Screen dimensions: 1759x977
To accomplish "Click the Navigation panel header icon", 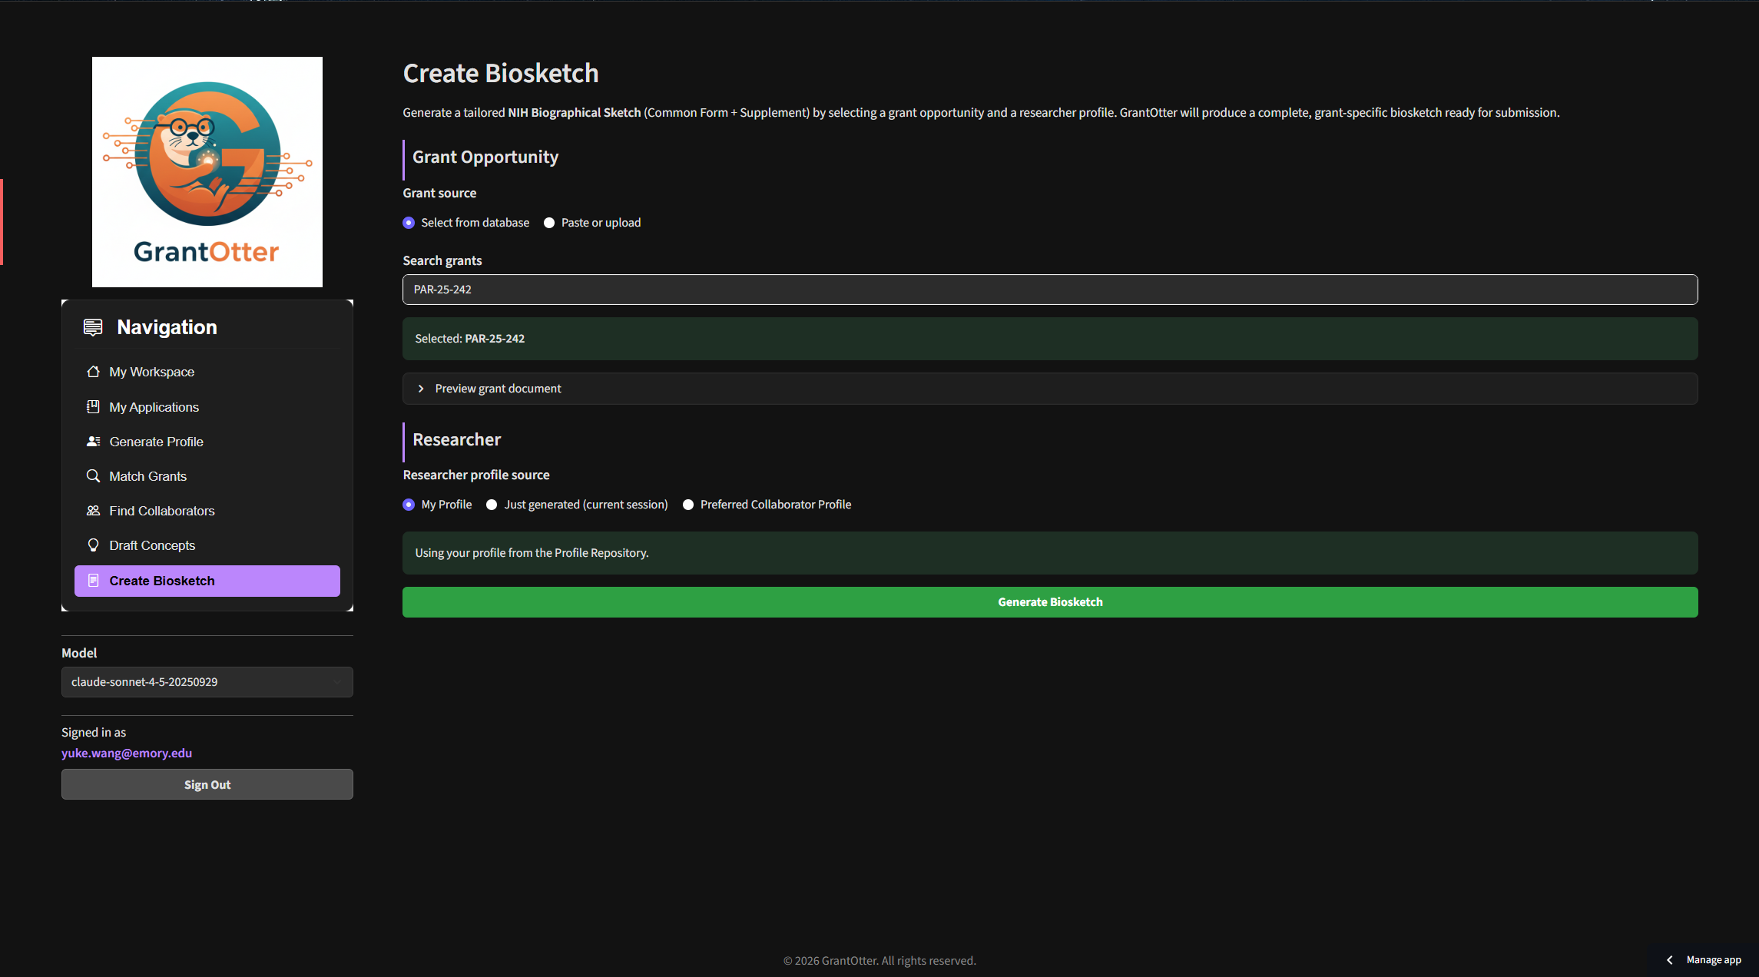I will [x=92, y=327].
